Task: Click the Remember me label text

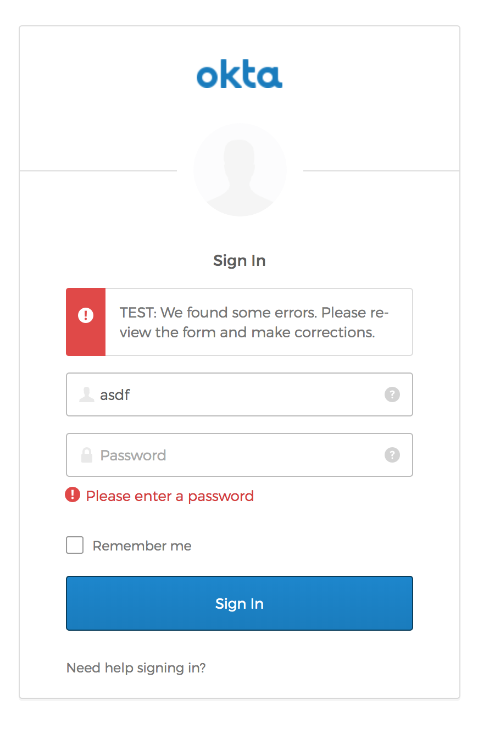Action: click(142, 545)
